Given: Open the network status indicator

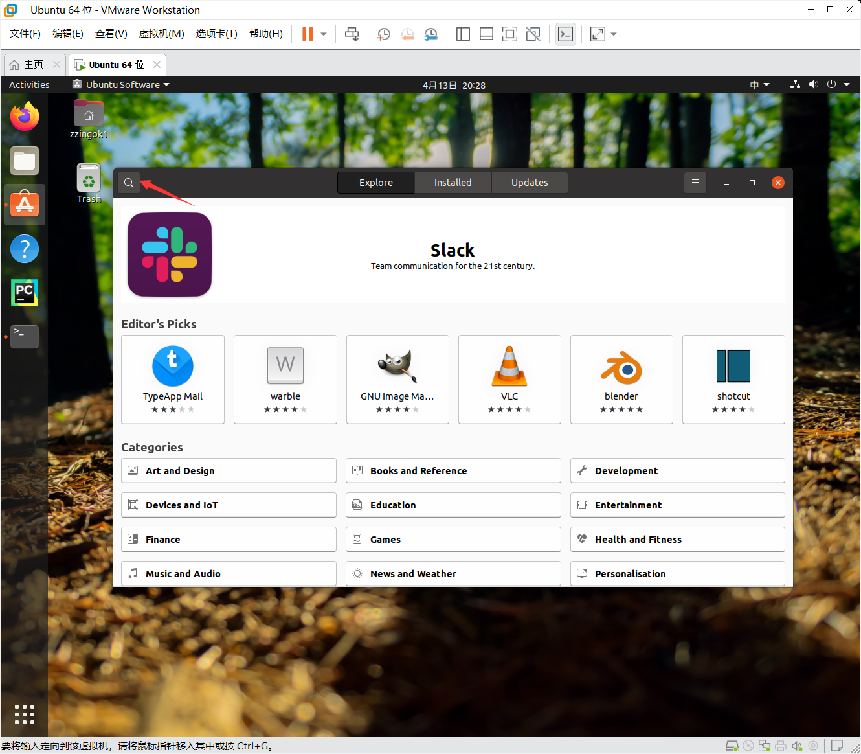Looking at the screenshot, I should 795,85.
